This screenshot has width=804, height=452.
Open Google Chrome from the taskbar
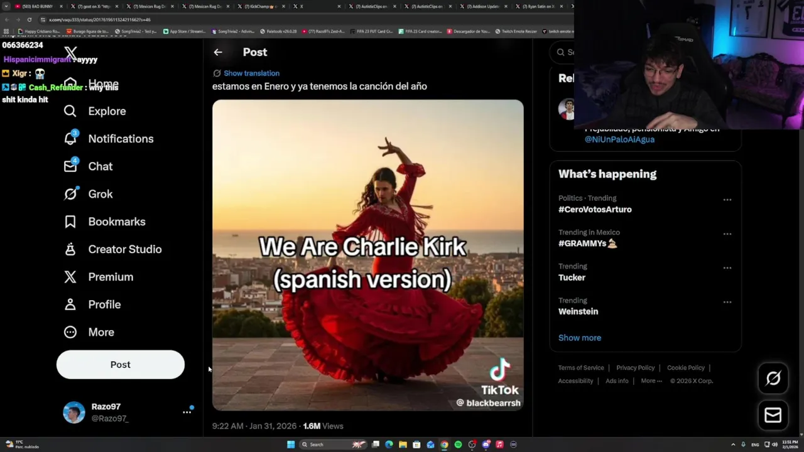click(x=444, y=444)
